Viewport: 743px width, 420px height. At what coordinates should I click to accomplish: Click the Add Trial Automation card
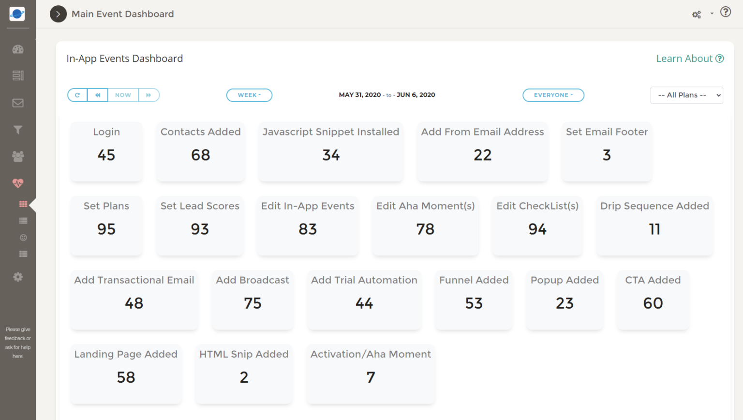[364, 300]
